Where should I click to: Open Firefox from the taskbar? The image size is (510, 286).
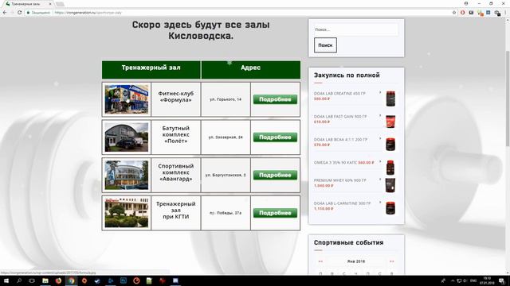tap(58, 280)
